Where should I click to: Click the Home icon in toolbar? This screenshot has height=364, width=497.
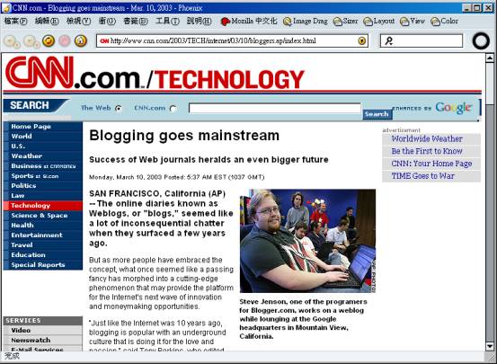click(x=81, y=41)
